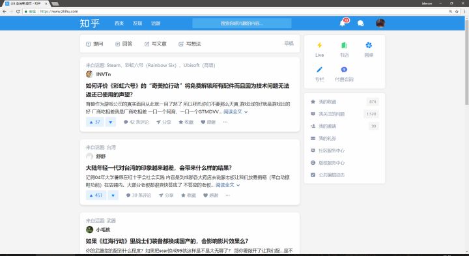Downvote the 彩虹六号 answer
This screenshot has width=469, height=256.
click(x=110, y=122)
